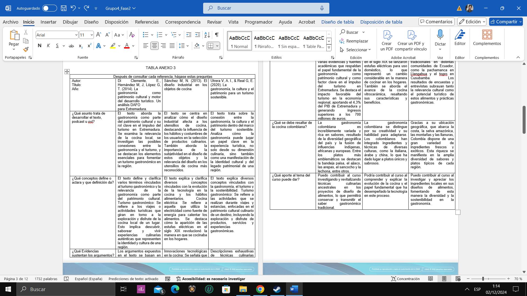
Task: Apply superscript formatting x²
Action: coord(89,46)
